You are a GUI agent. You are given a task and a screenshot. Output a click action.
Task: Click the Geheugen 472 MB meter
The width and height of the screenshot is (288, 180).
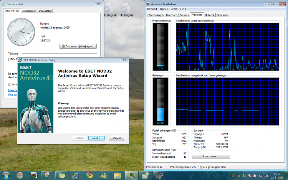pos(161,101)
